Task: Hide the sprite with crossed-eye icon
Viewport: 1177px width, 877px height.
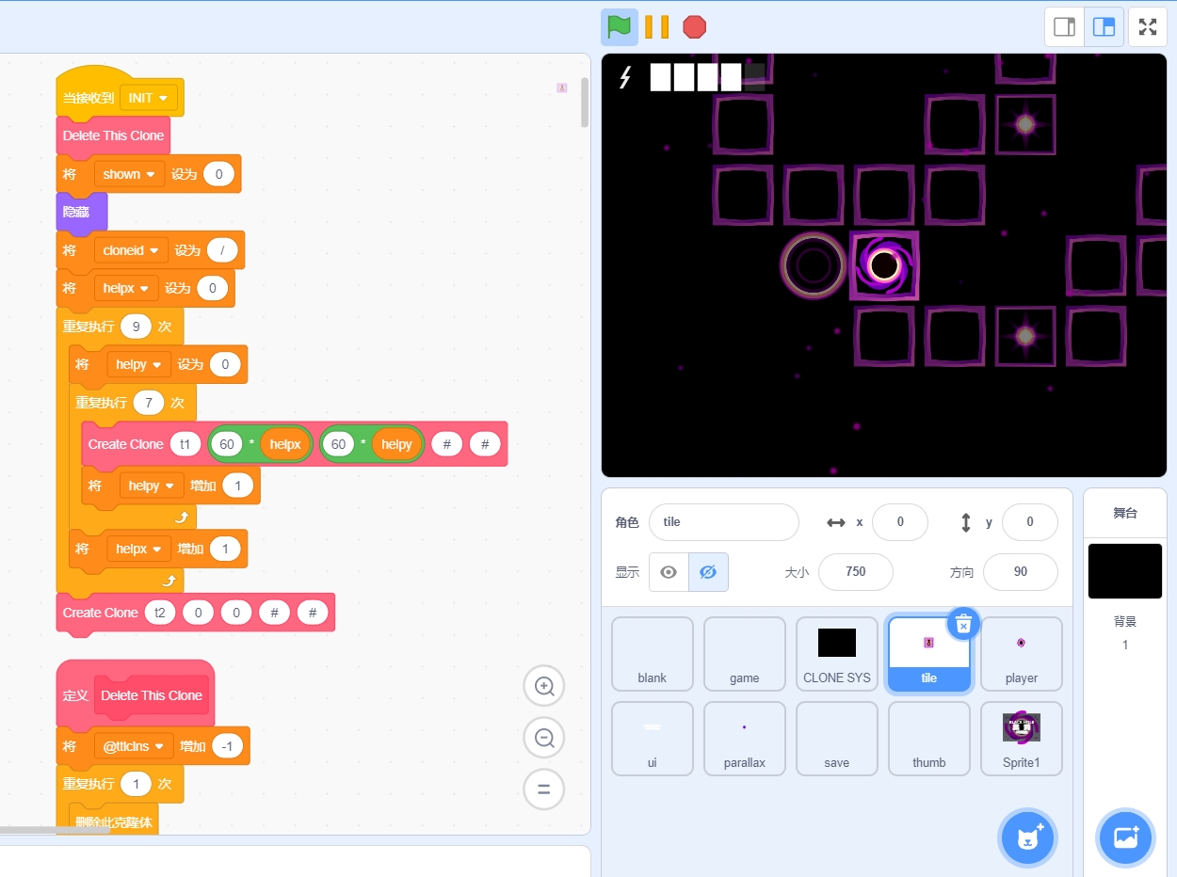Action: click(708, 572)
